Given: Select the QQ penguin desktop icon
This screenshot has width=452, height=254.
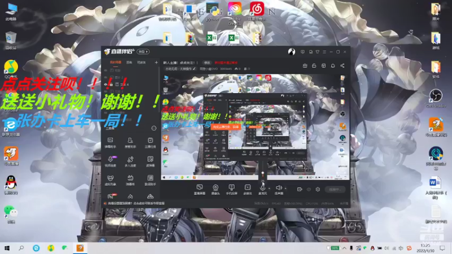Looking at the screenshot, I should point(11,185).
